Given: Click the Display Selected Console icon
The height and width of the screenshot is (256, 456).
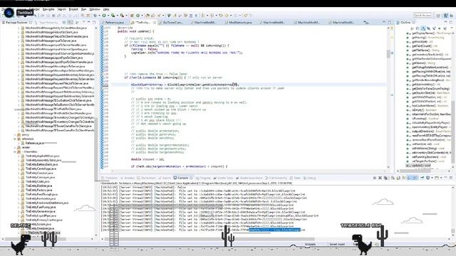Looking at the screenshot, I should (x=428, y=178).
